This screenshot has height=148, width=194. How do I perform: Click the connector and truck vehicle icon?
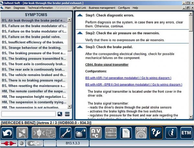tap(44, 133)
